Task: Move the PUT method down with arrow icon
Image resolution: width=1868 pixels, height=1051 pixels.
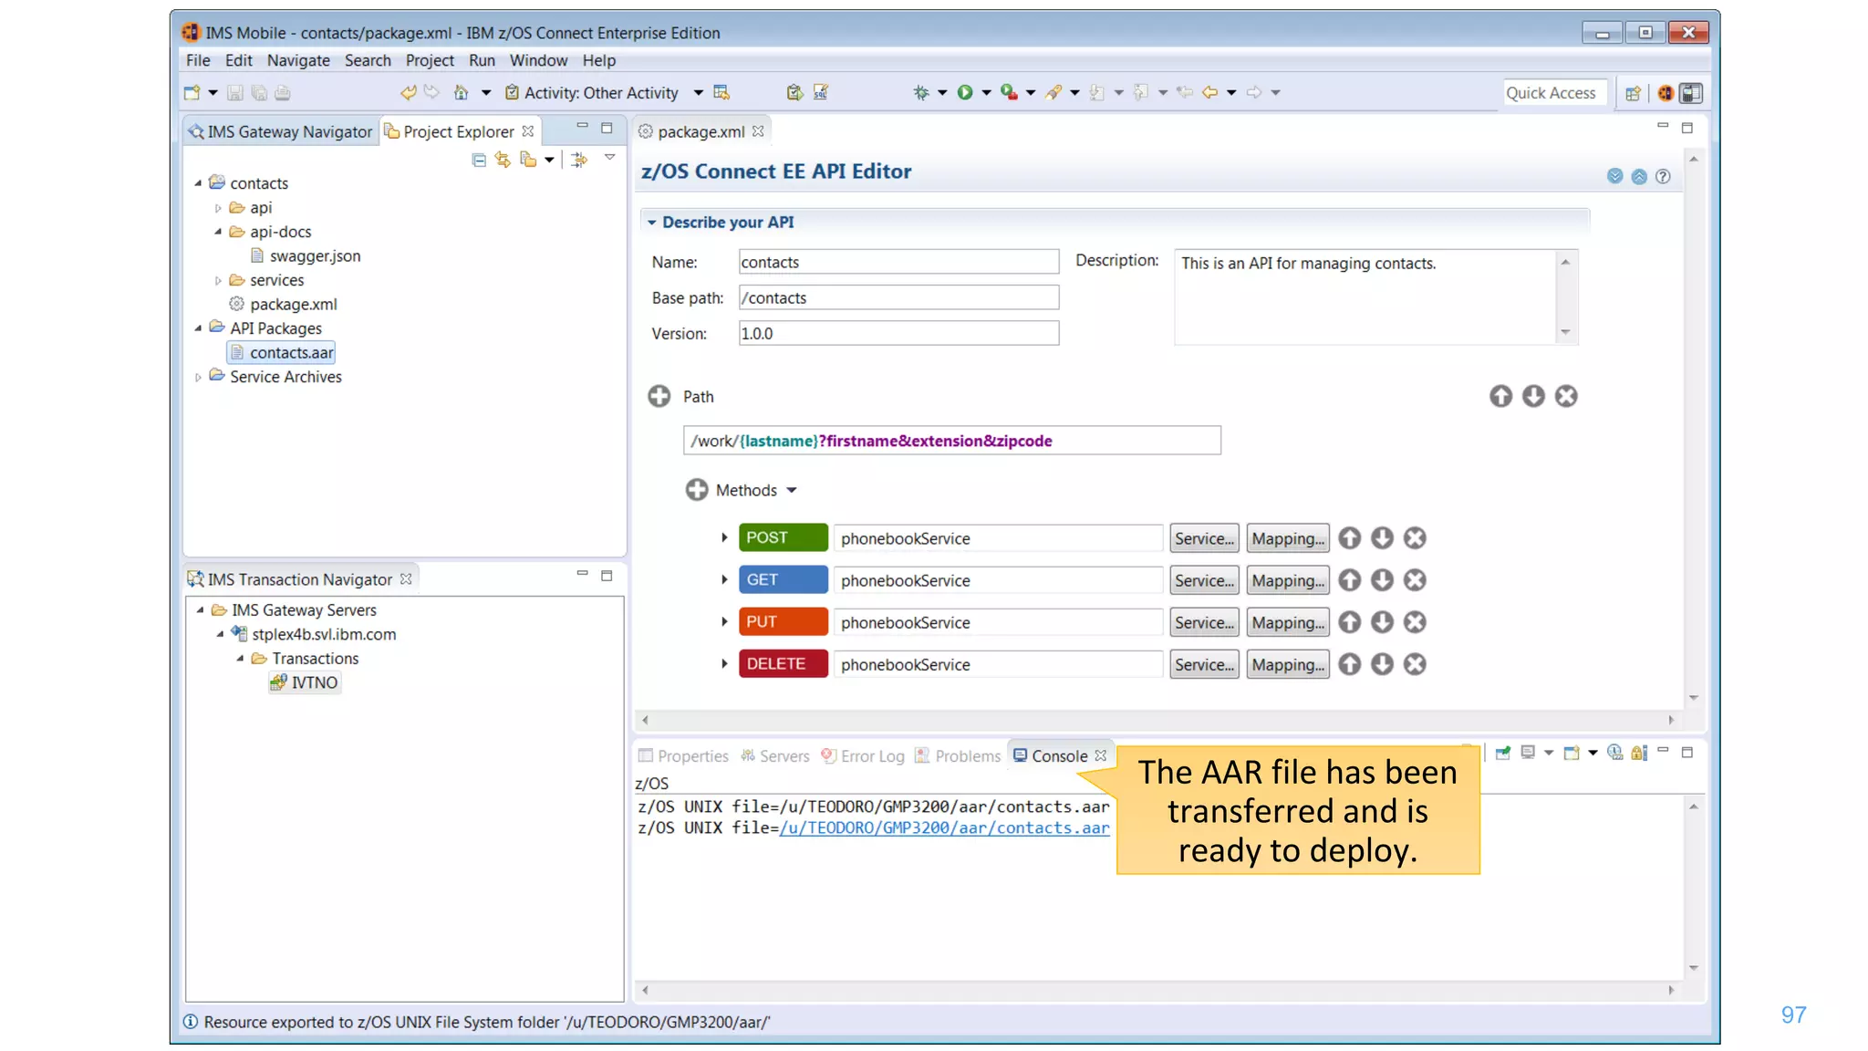Action: coord(1382,622)
